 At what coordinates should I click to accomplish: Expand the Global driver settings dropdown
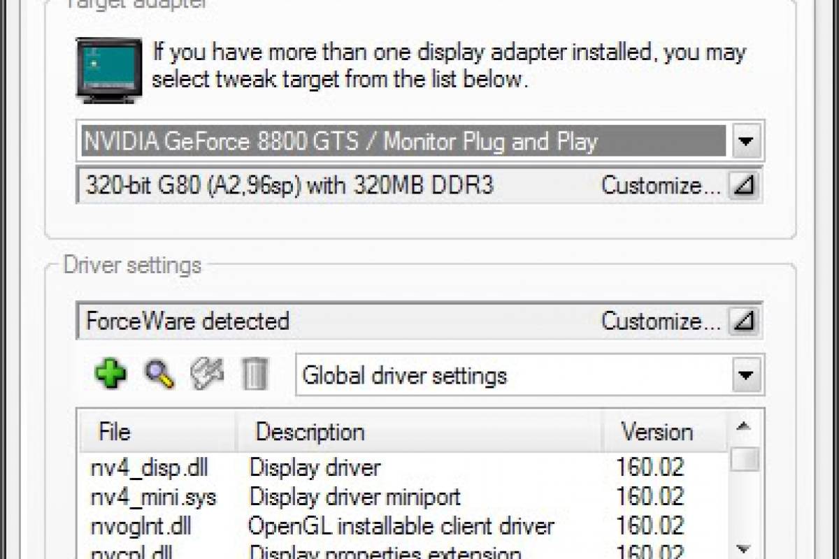[x=746, y=376]
